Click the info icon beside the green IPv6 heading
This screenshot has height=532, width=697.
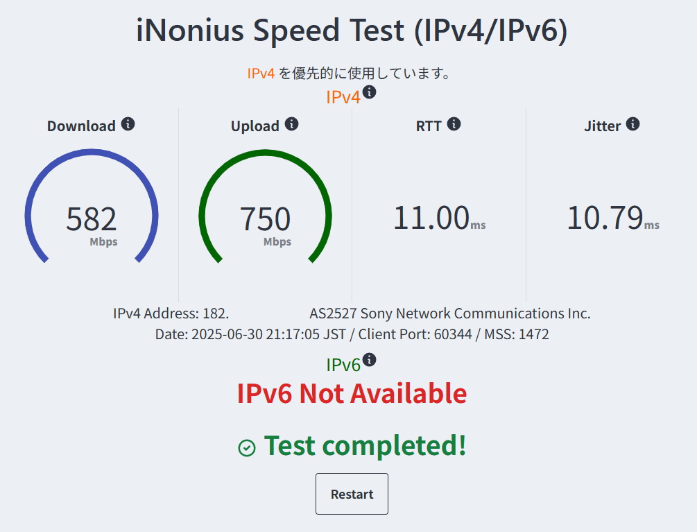click(370, 359)
